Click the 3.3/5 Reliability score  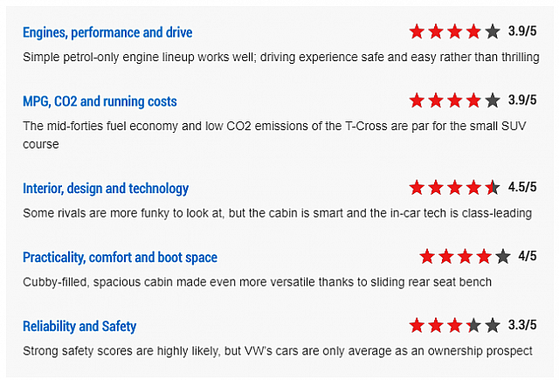point(522,326)
